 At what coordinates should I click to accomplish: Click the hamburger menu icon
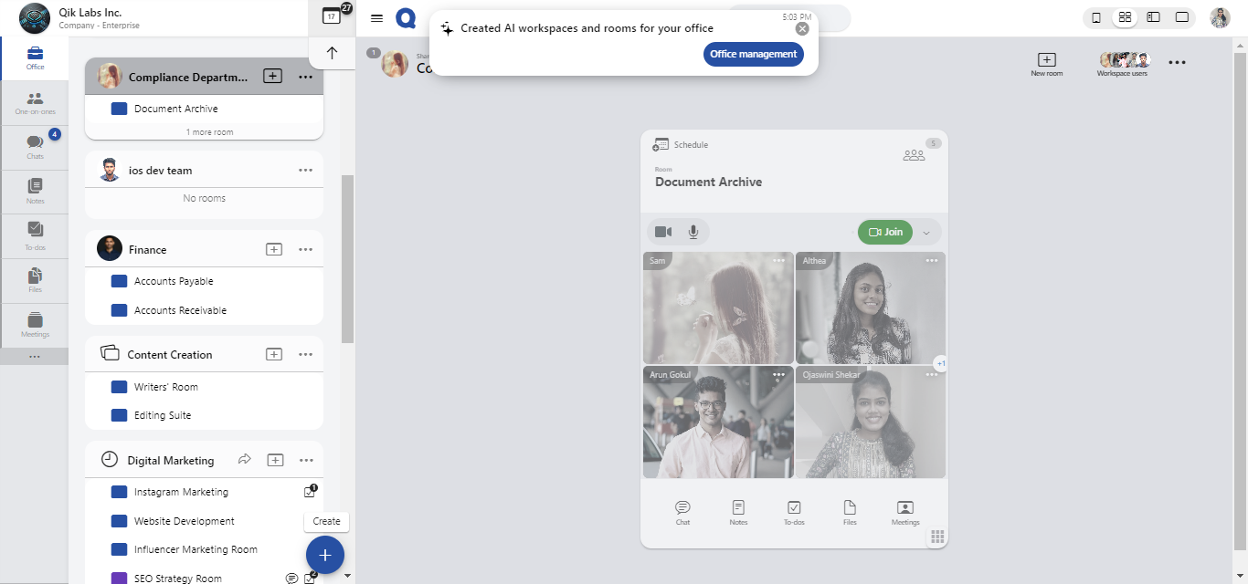coord(376,18)
